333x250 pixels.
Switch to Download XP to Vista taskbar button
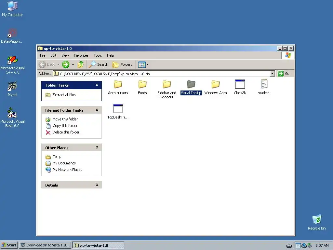coord(45,245)
